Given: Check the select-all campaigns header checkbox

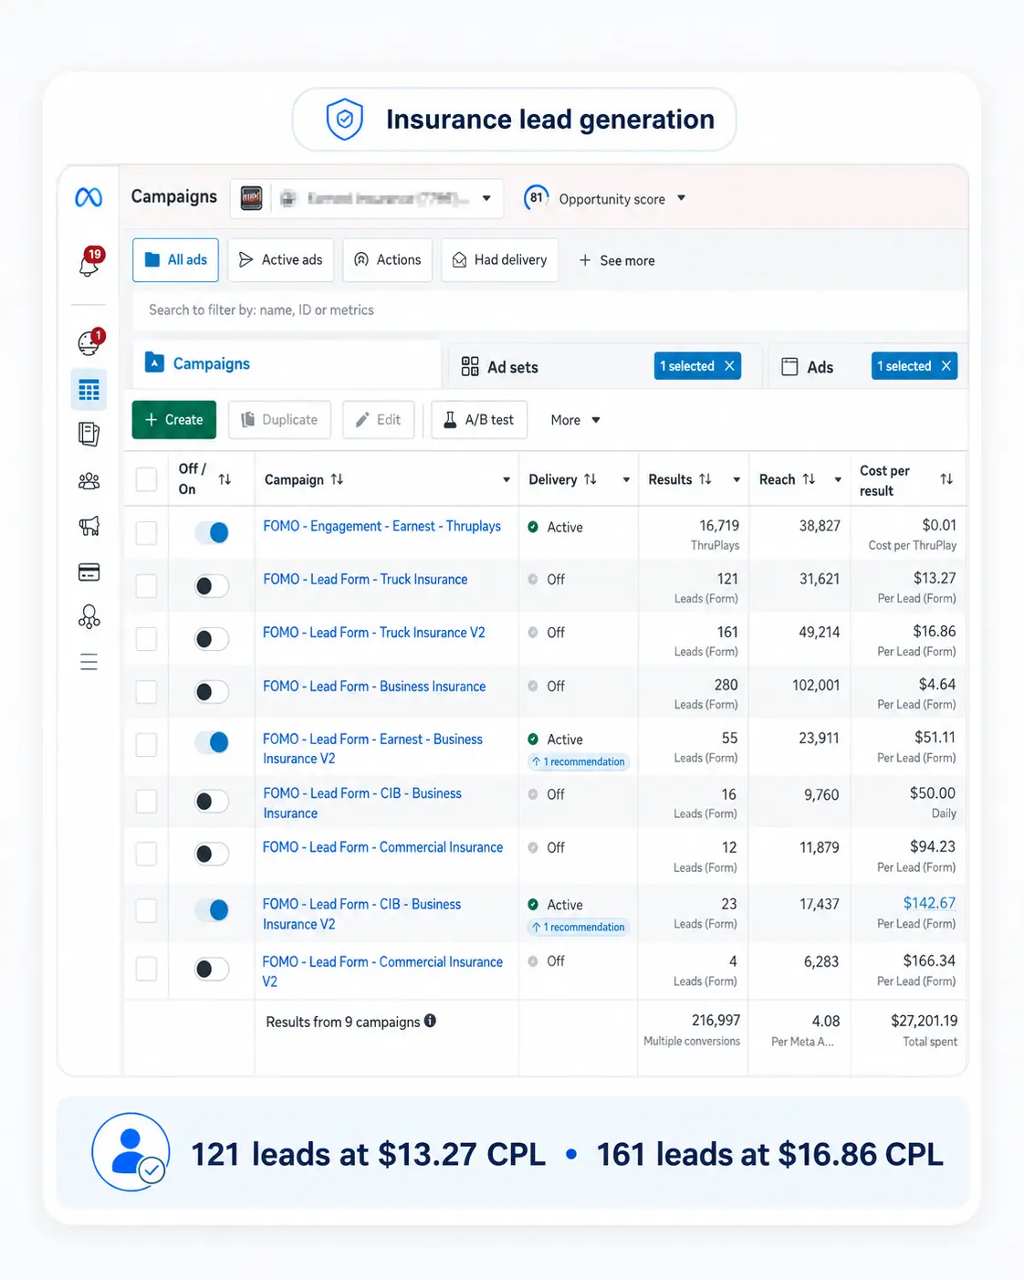Looking at the screenshot, I should point(146,479).
